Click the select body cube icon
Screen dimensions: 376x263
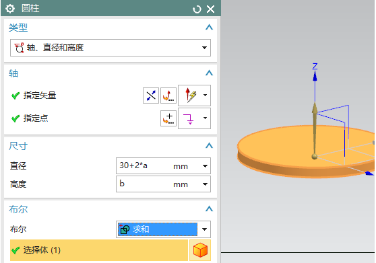point(200,250)
